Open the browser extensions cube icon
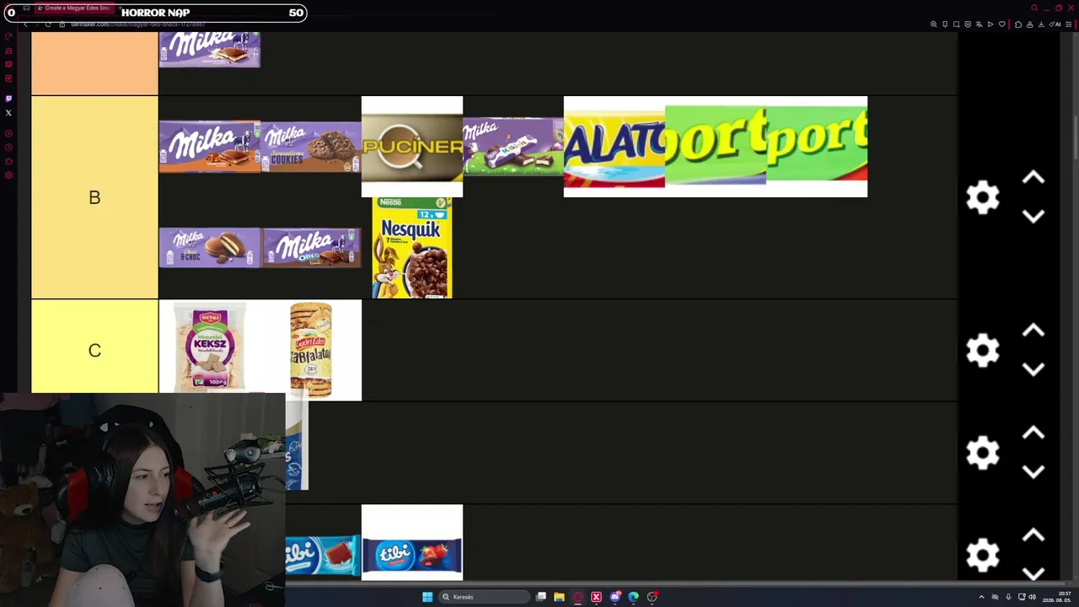The width and height of the screenshot is (1079, 607). [x=1018, y=24]
